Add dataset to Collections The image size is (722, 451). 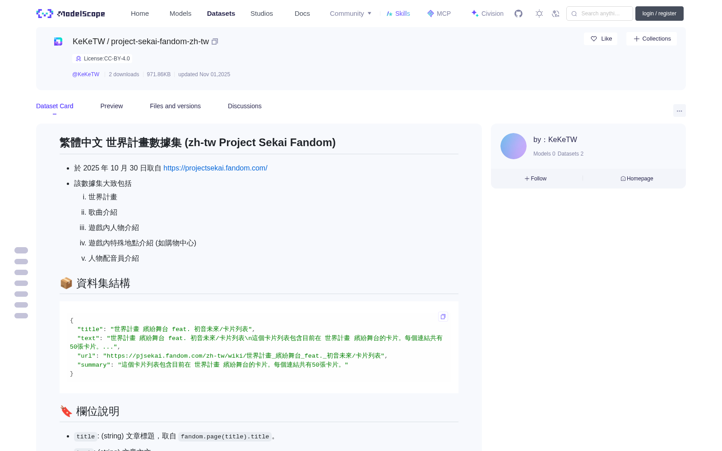click(x=652, y=39)
